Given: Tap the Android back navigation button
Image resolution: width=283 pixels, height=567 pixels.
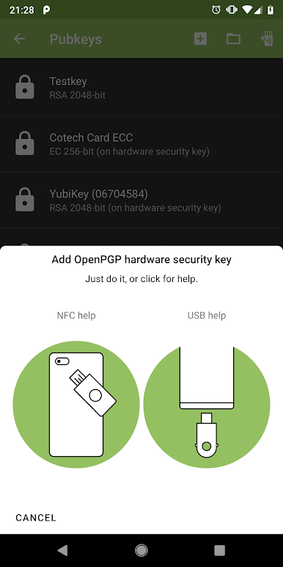Looking at the screenshot, I should coord(62,550).
